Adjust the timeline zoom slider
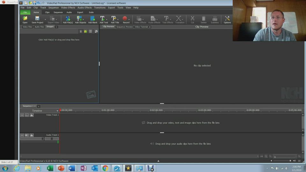The image size is (306, 172). [x=275, y=157]
